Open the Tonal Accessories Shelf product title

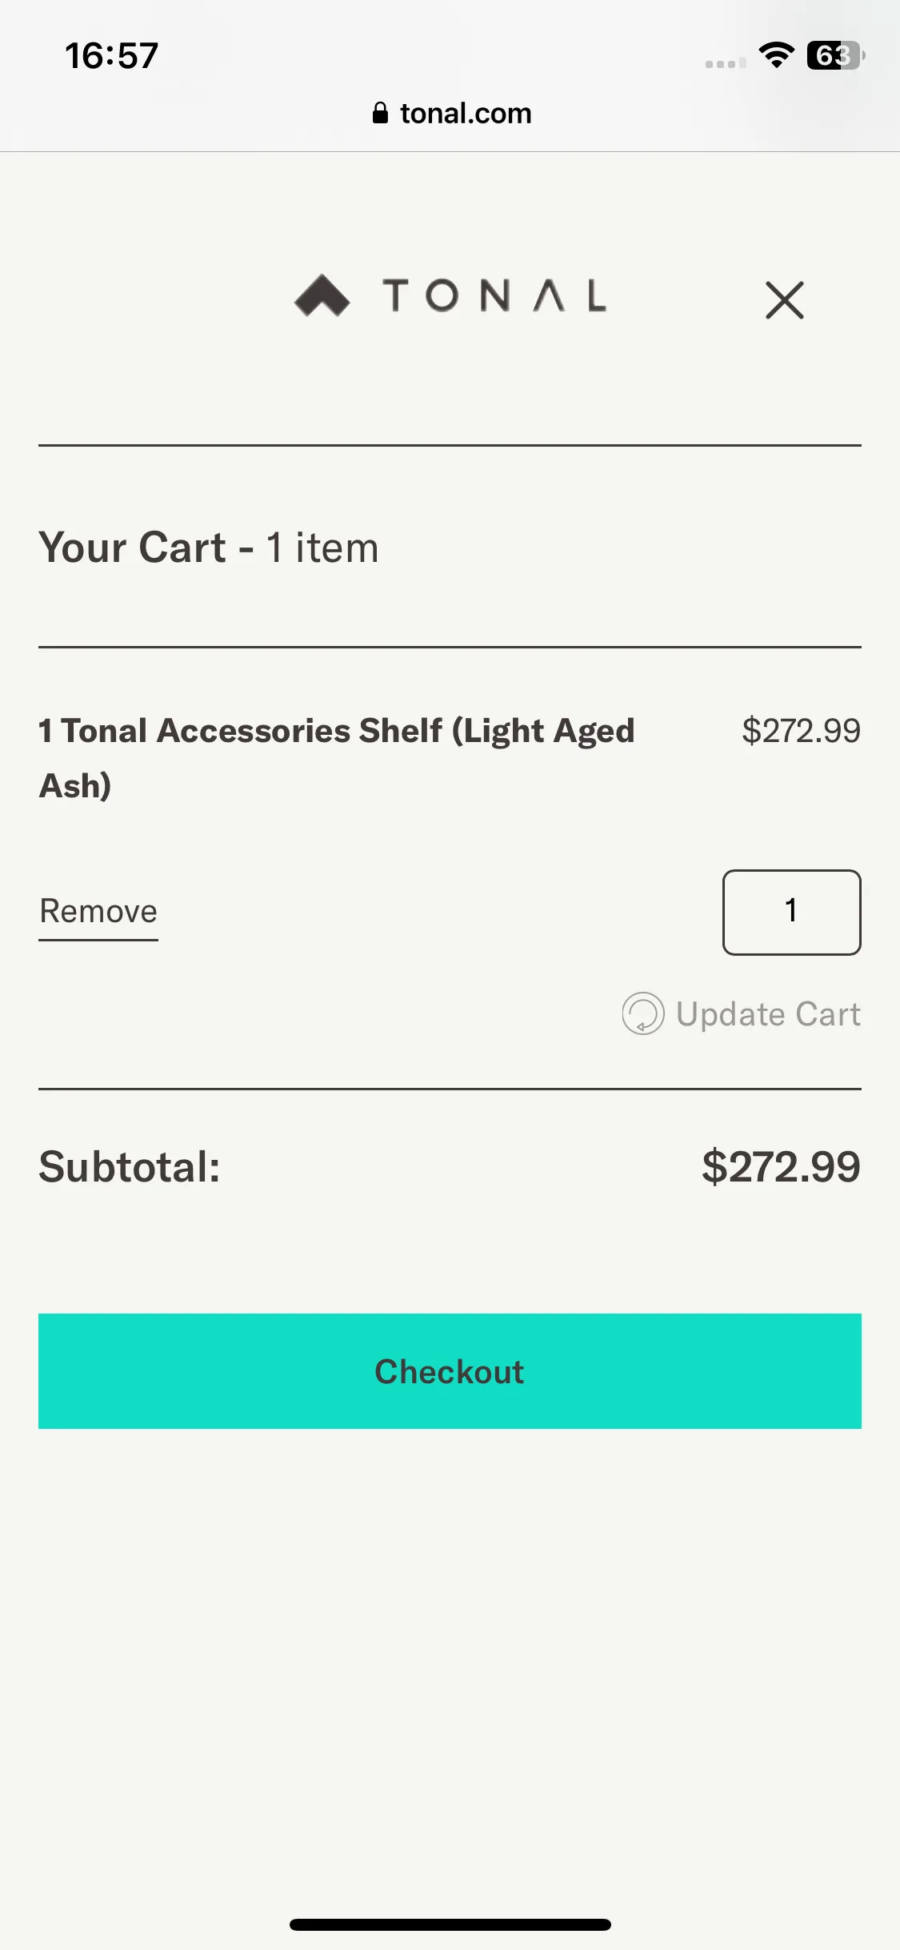(x=337, y=757)
